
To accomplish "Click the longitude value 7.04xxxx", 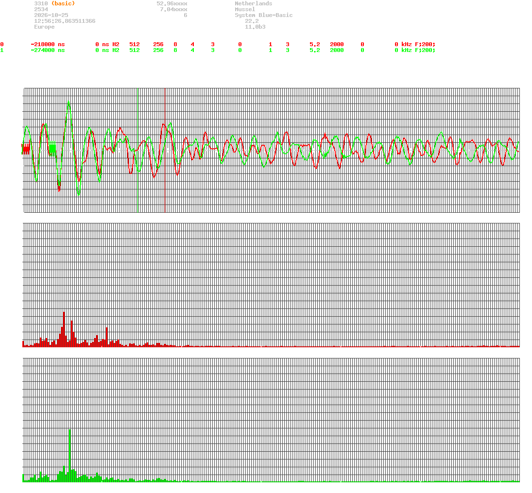I will (173, 10).
